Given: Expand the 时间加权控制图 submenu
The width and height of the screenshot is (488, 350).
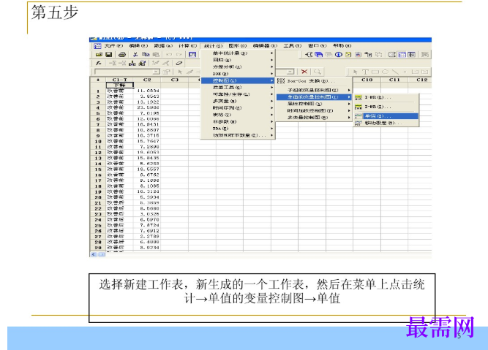Looking at the screenshot, I should [314, 110].
